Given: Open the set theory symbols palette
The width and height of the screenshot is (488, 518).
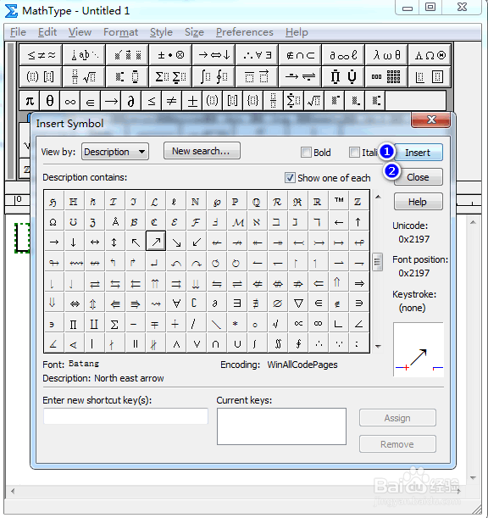Looking at the screenshot, I should 300,54.
